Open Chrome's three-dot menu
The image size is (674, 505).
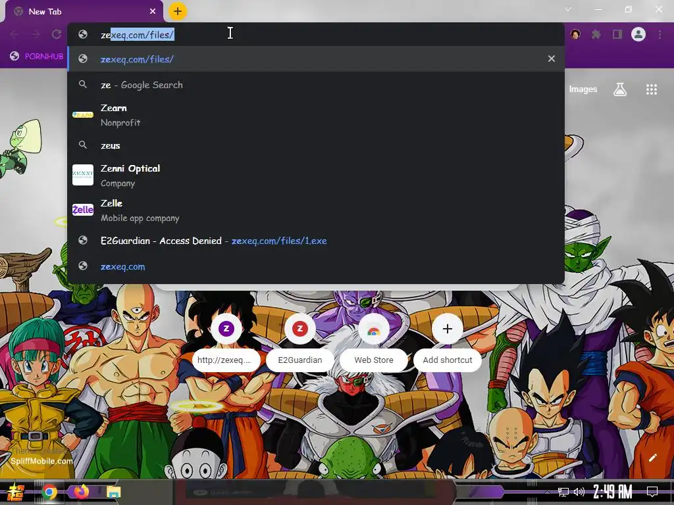point(660,34)
